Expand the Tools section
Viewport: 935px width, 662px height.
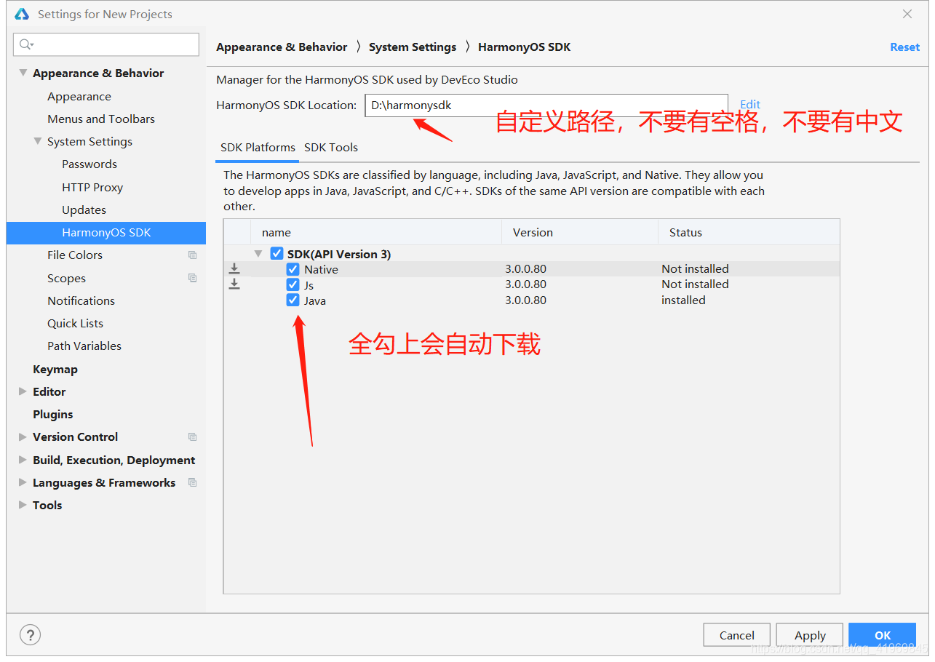[23, 505]
